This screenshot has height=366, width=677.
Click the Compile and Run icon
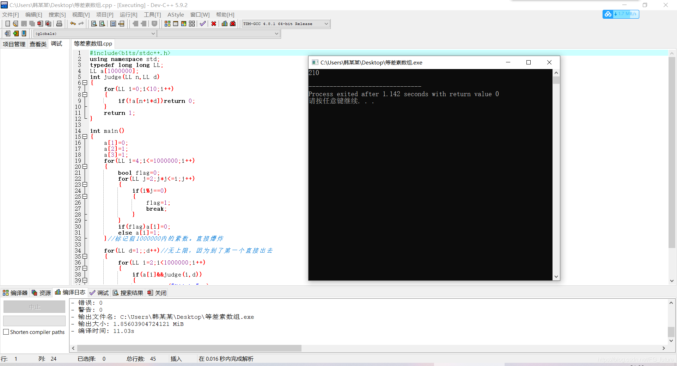tap(184, 24)
